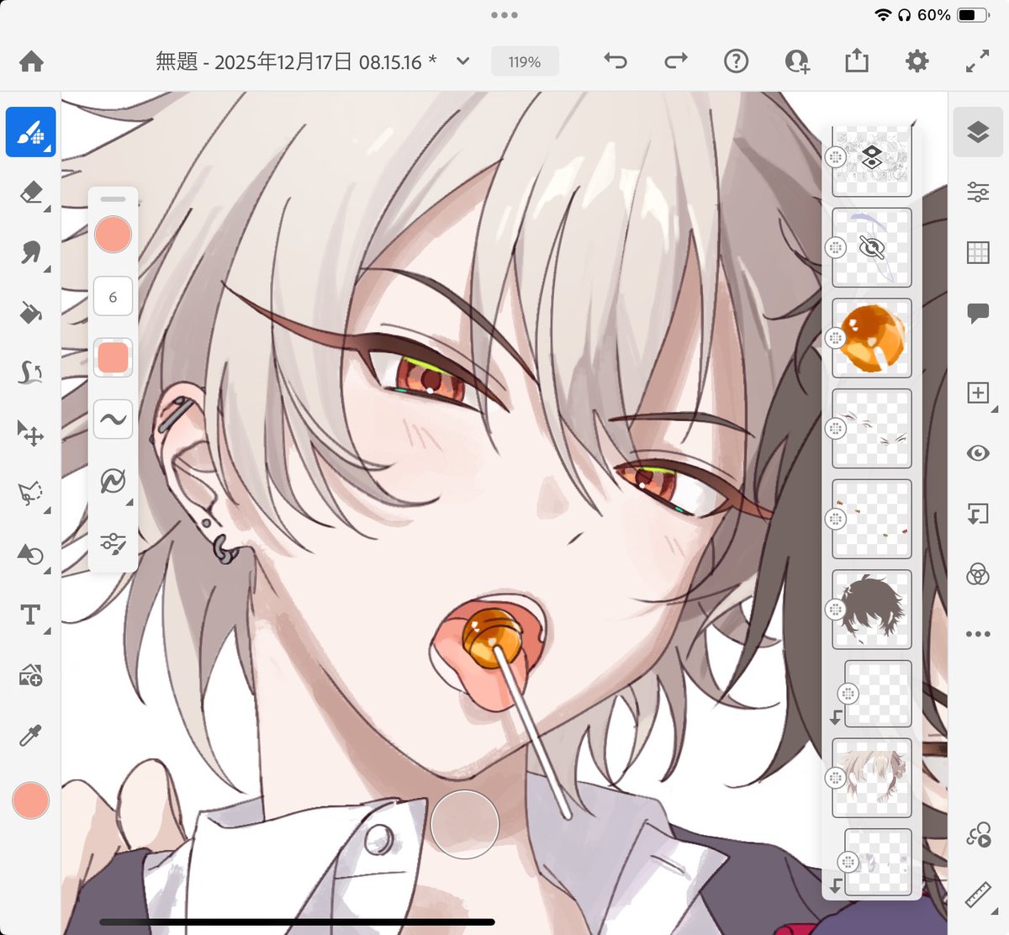
Task: Expand the document name chevron
Action: (462, 61)
